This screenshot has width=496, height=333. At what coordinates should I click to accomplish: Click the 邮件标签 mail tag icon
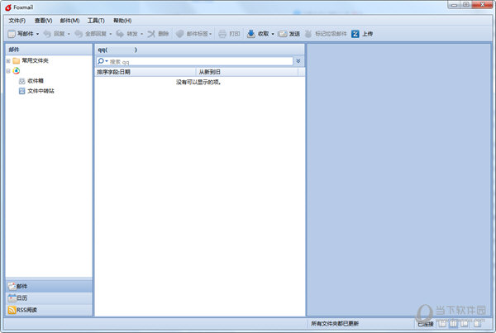179,34
